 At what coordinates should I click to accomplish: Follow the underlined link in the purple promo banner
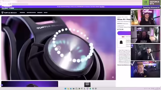coord(102,7)
